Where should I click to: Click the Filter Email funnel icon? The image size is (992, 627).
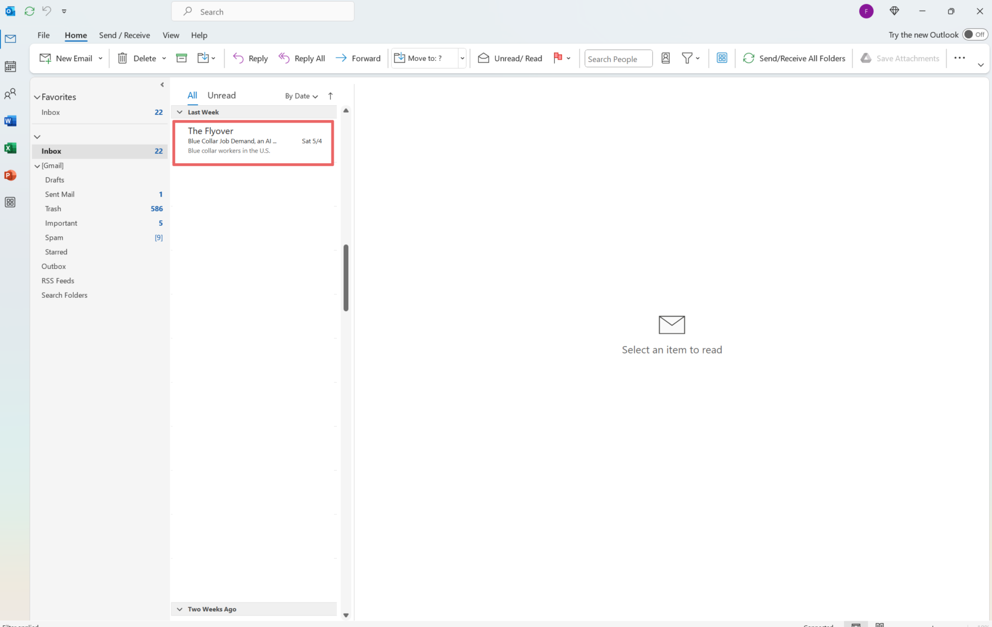coord(687,58)
